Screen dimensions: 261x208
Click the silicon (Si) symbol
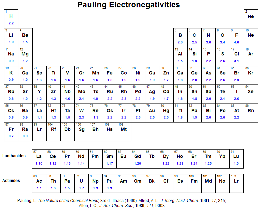194,54
